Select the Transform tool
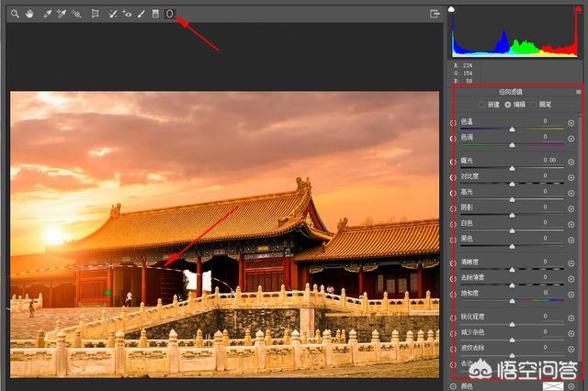Screen dimensions: 588x391 point(96,15)
